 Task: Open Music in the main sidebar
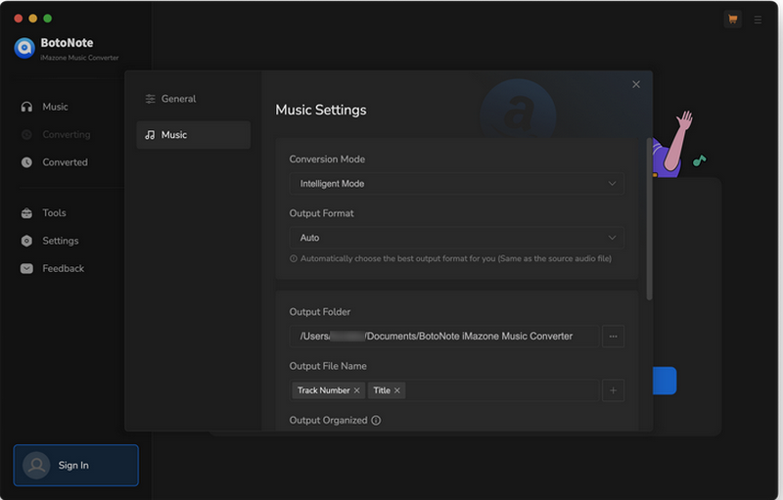pyautogui.click(x=55, y=107)
